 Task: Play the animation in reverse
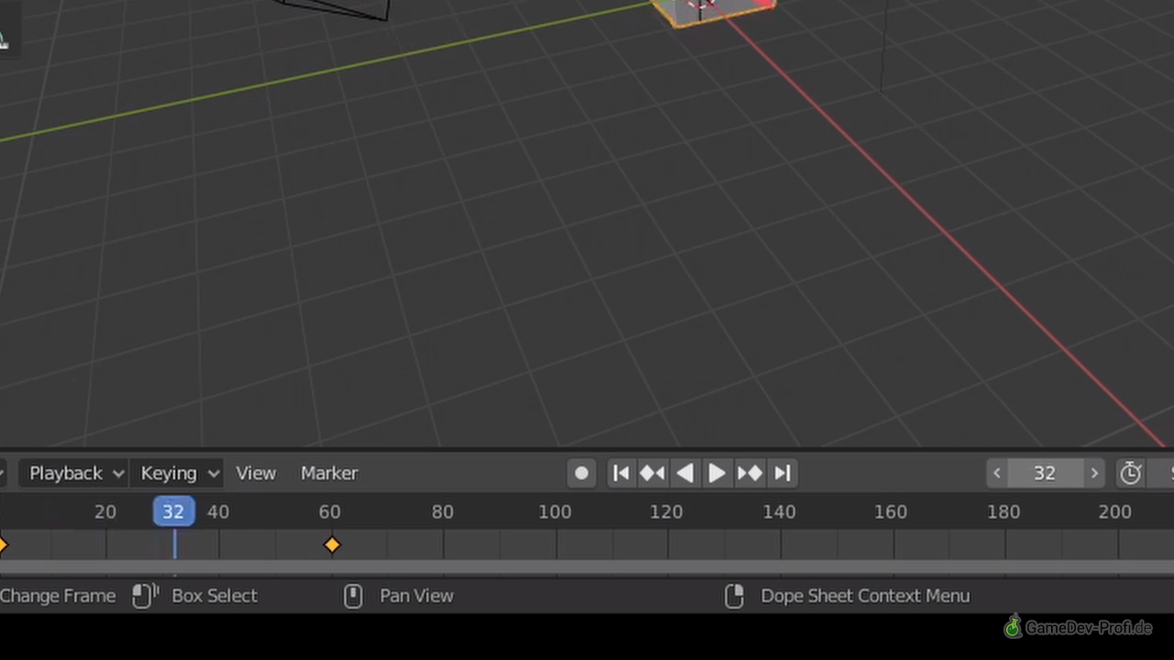tap(684, 473)
